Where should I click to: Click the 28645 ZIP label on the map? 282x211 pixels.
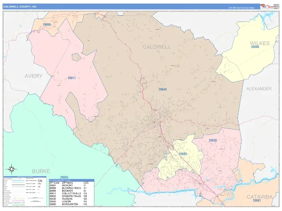[163, 89]
